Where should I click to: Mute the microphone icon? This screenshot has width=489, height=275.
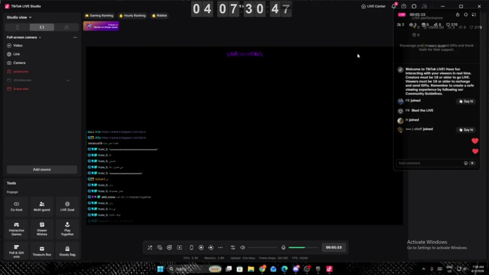coord(283,247)
